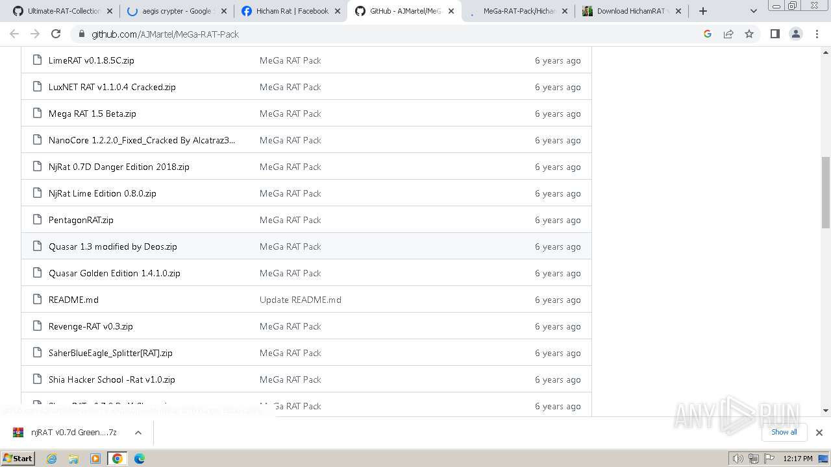Image resolution: width=831 pixels, height=467 pixels.
Task: Toggle the browser side panel
Action: (775, 34)
